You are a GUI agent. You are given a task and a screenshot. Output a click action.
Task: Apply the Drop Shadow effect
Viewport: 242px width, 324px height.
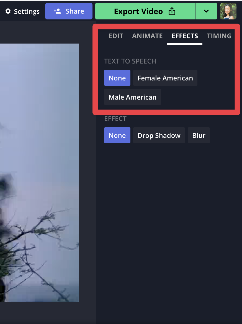point(159,135)
